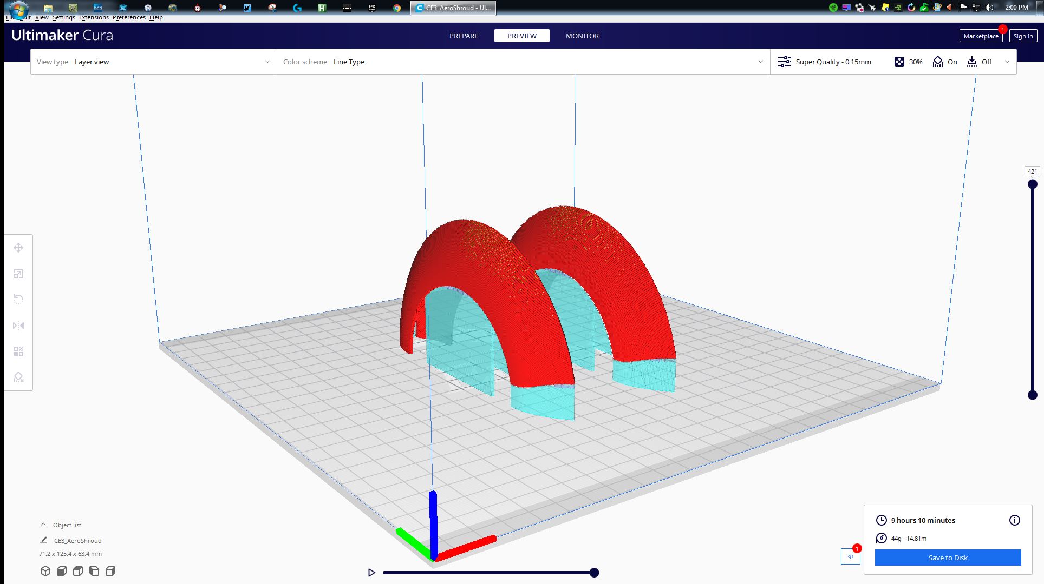Select CE3_AeroShroud in the object list
Screen dimensions: 1044x584
pos(77,540)
